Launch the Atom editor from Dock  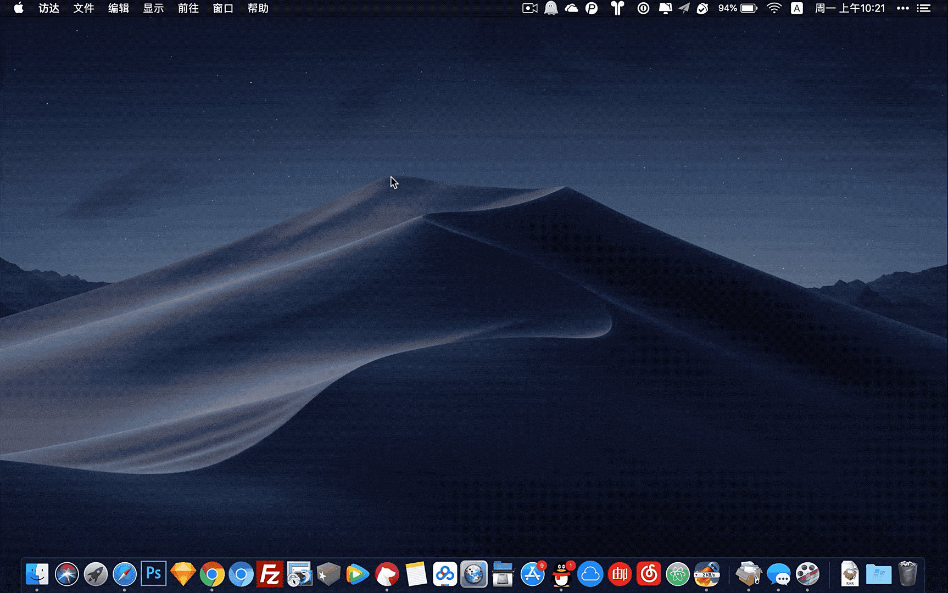[x=678, y=574]
